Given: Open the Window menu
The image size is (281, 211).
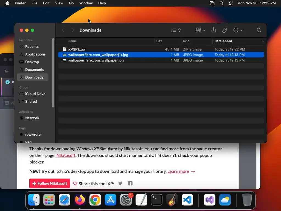Looking at the screenshot, I should point(86,3).
